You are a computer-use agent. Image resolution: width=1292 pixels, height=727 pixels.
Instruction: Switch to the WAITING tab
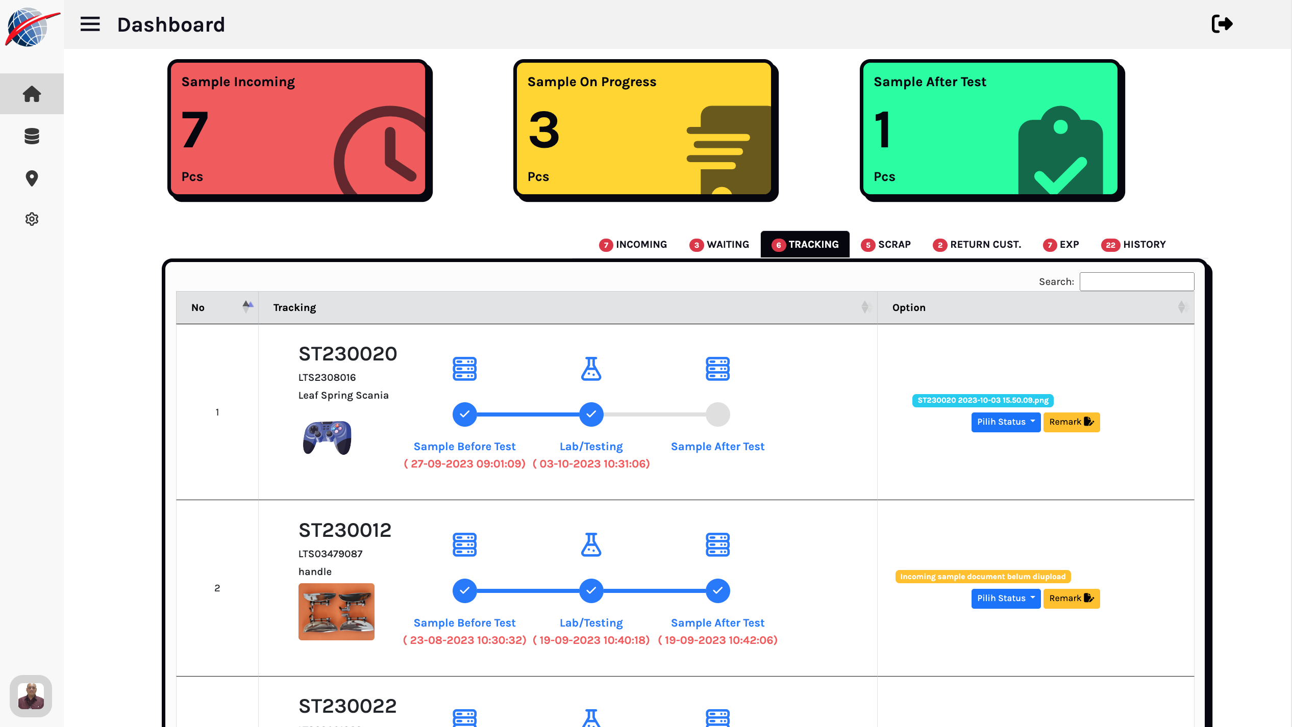719,245
